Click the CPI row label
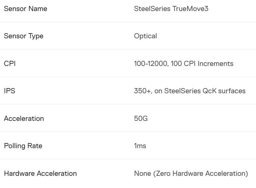This screenshot has width=256, height=188. tap(10, 63)
